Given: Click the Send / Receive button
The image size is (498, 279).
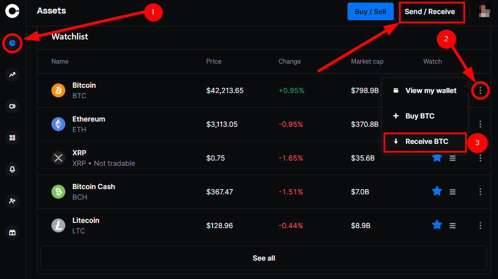Looking at the screenshot, I should coord(430,11).
